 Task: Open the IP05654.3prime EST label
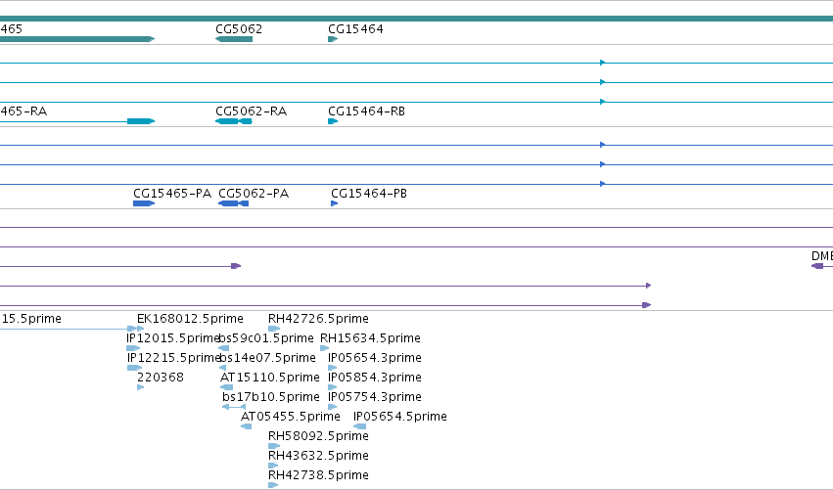click(375, 358)
